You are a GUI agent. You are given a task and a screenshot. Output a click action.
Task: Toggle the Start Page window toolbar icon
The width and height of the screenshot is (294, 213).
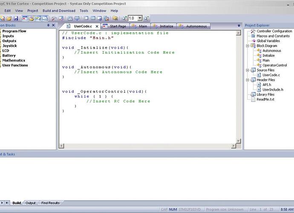click(25, 18)
